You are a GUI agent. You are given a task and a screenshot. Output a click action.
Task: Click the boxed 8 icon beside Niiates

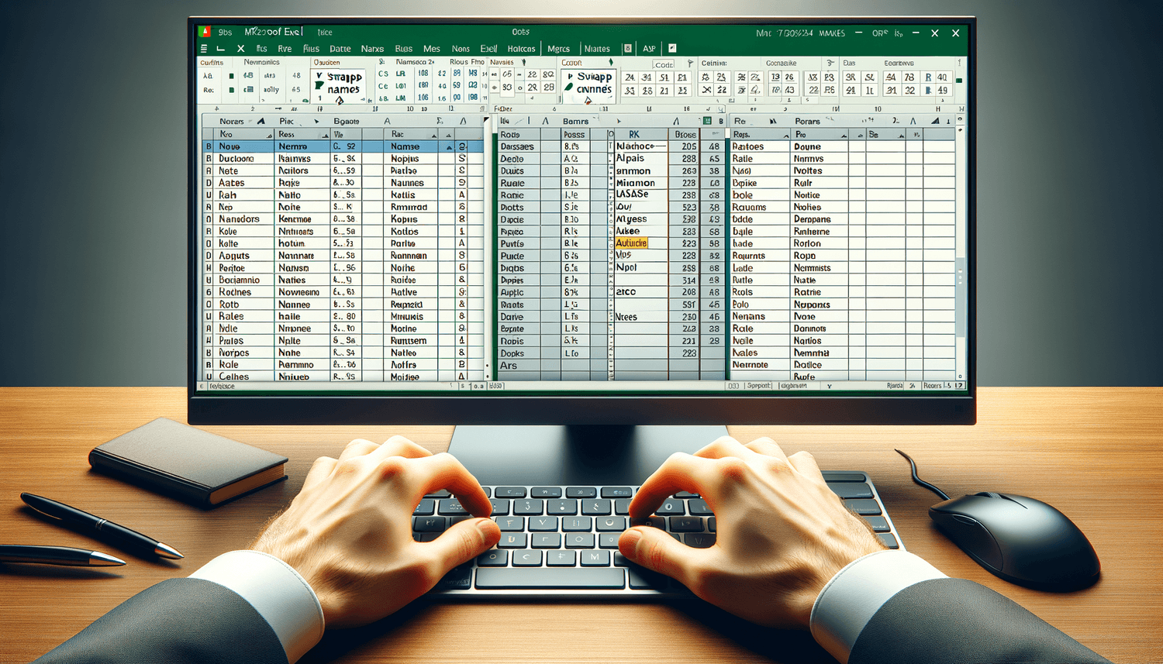tap(627, 48)
